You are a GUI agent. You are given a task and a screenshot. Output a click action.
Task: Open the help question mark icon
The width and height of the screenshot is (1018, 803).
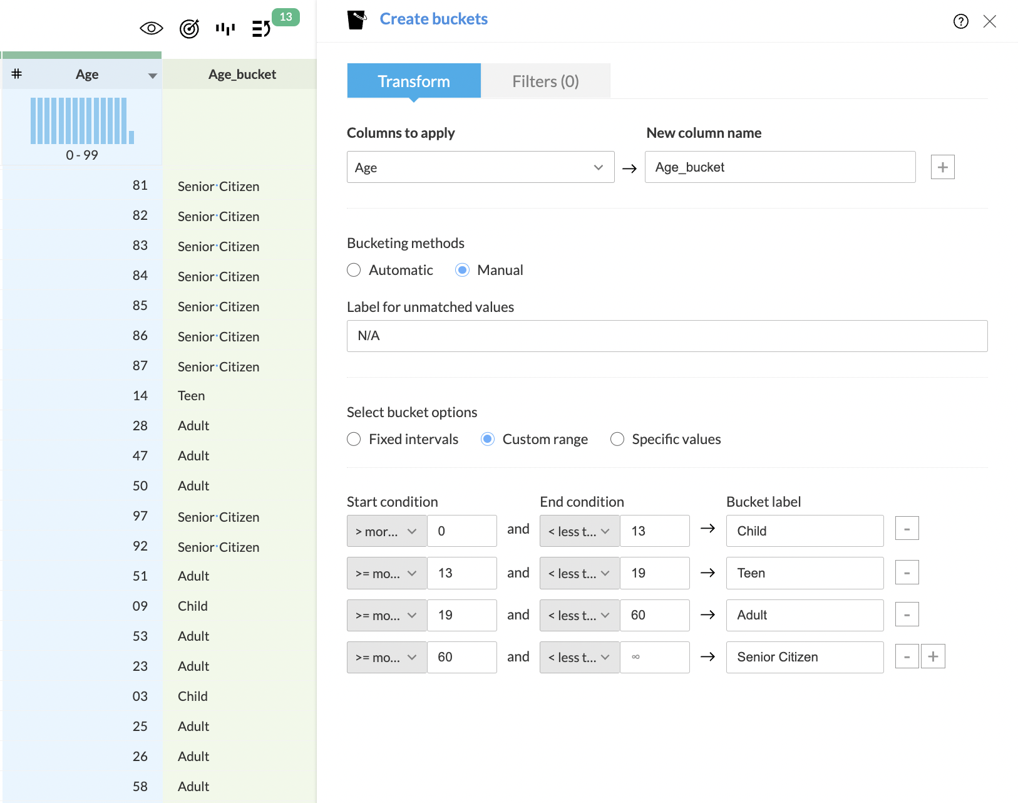coord(960,21)
